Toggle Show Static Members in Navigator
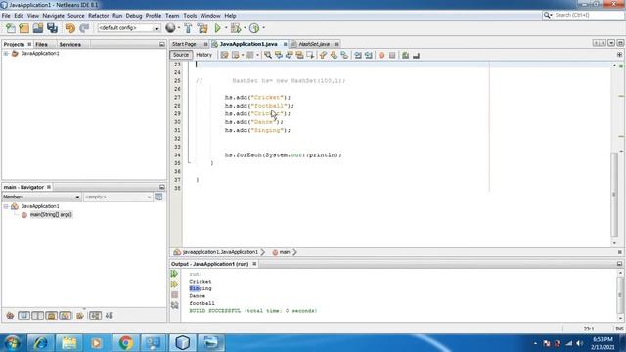The height and width of the screenshot is (352, 626). tap(37, 316)
